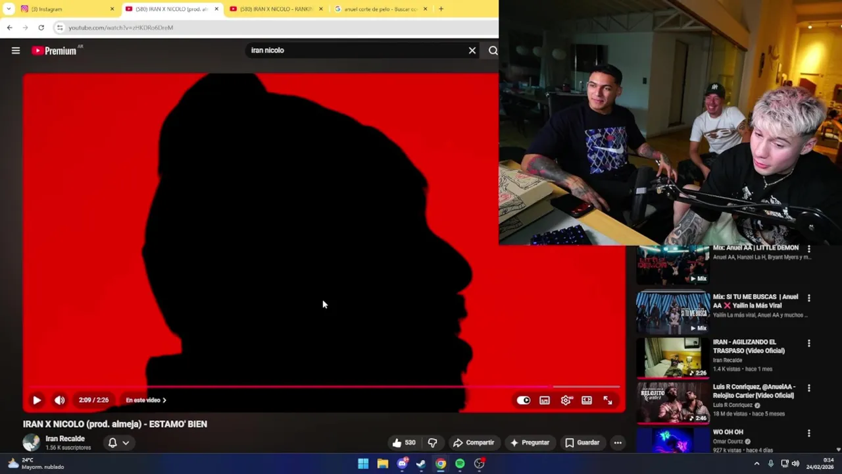Screen dimensions: 842x474
Task: Open 'Mix: SI TU ME BUSCAS' thumbnail
Action: tap(672, 312)
